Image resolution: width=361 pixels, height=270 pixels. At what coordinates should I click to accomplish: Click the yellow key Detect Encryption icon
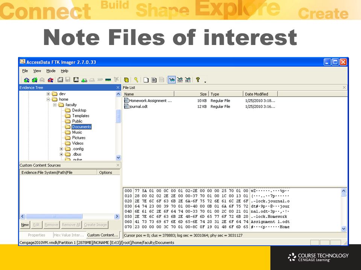coord(136,79)
